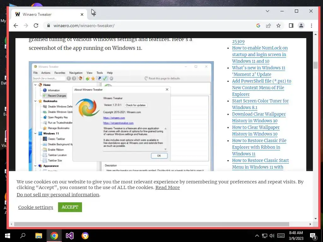Image resolution: width=323 pixels, height=242 pixels.
Task: Launch Visual Studio from taskbar
Action: click(x=70, y=236)
